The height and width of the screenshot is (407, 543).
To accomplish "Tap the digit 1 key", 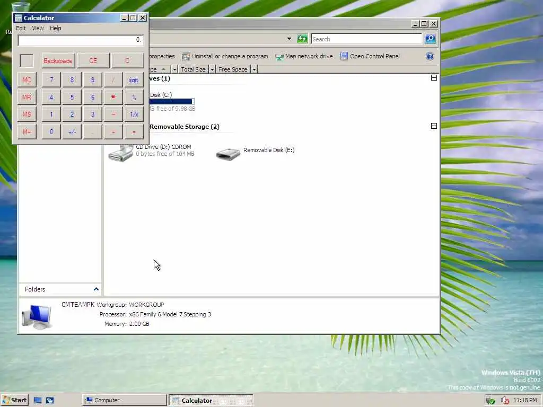I will tap(51, 114).
